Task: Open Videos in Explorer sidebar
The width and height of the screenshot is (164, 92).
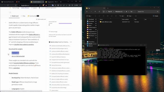Action: point(90,30)
